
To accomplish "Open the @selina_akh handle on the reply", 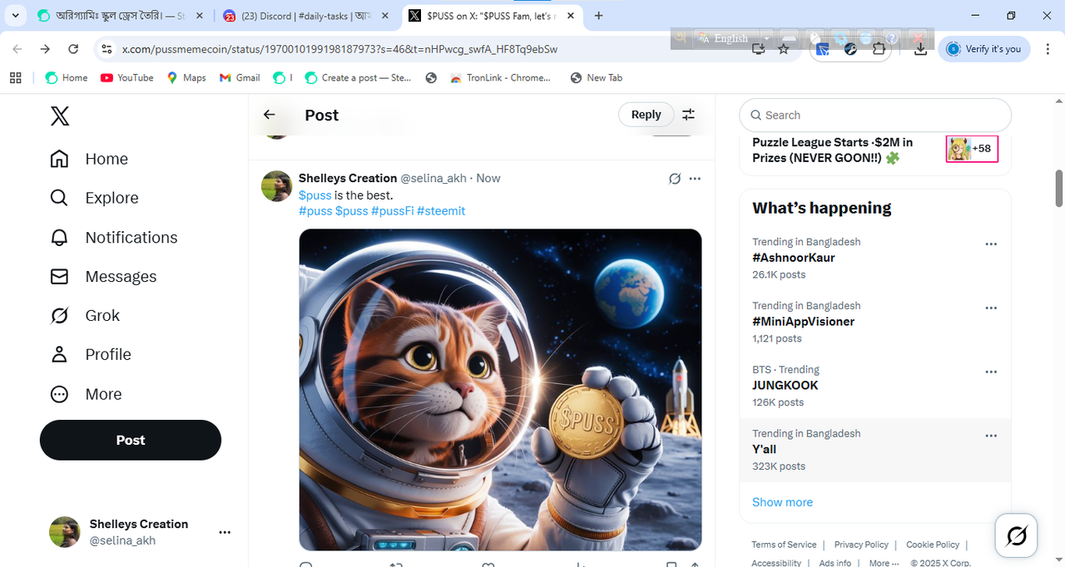I will click(433, 179).
